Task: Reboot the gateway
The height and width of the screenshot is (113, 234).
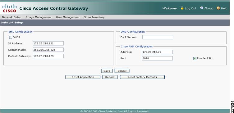Action: click(110, 77)
